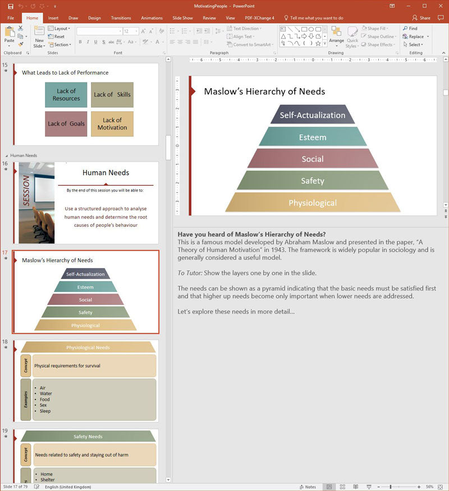Open the Select dropdown in Editing
Viewport: 449px width, 491px height.
pyautogui.click(x=413, y=45)
